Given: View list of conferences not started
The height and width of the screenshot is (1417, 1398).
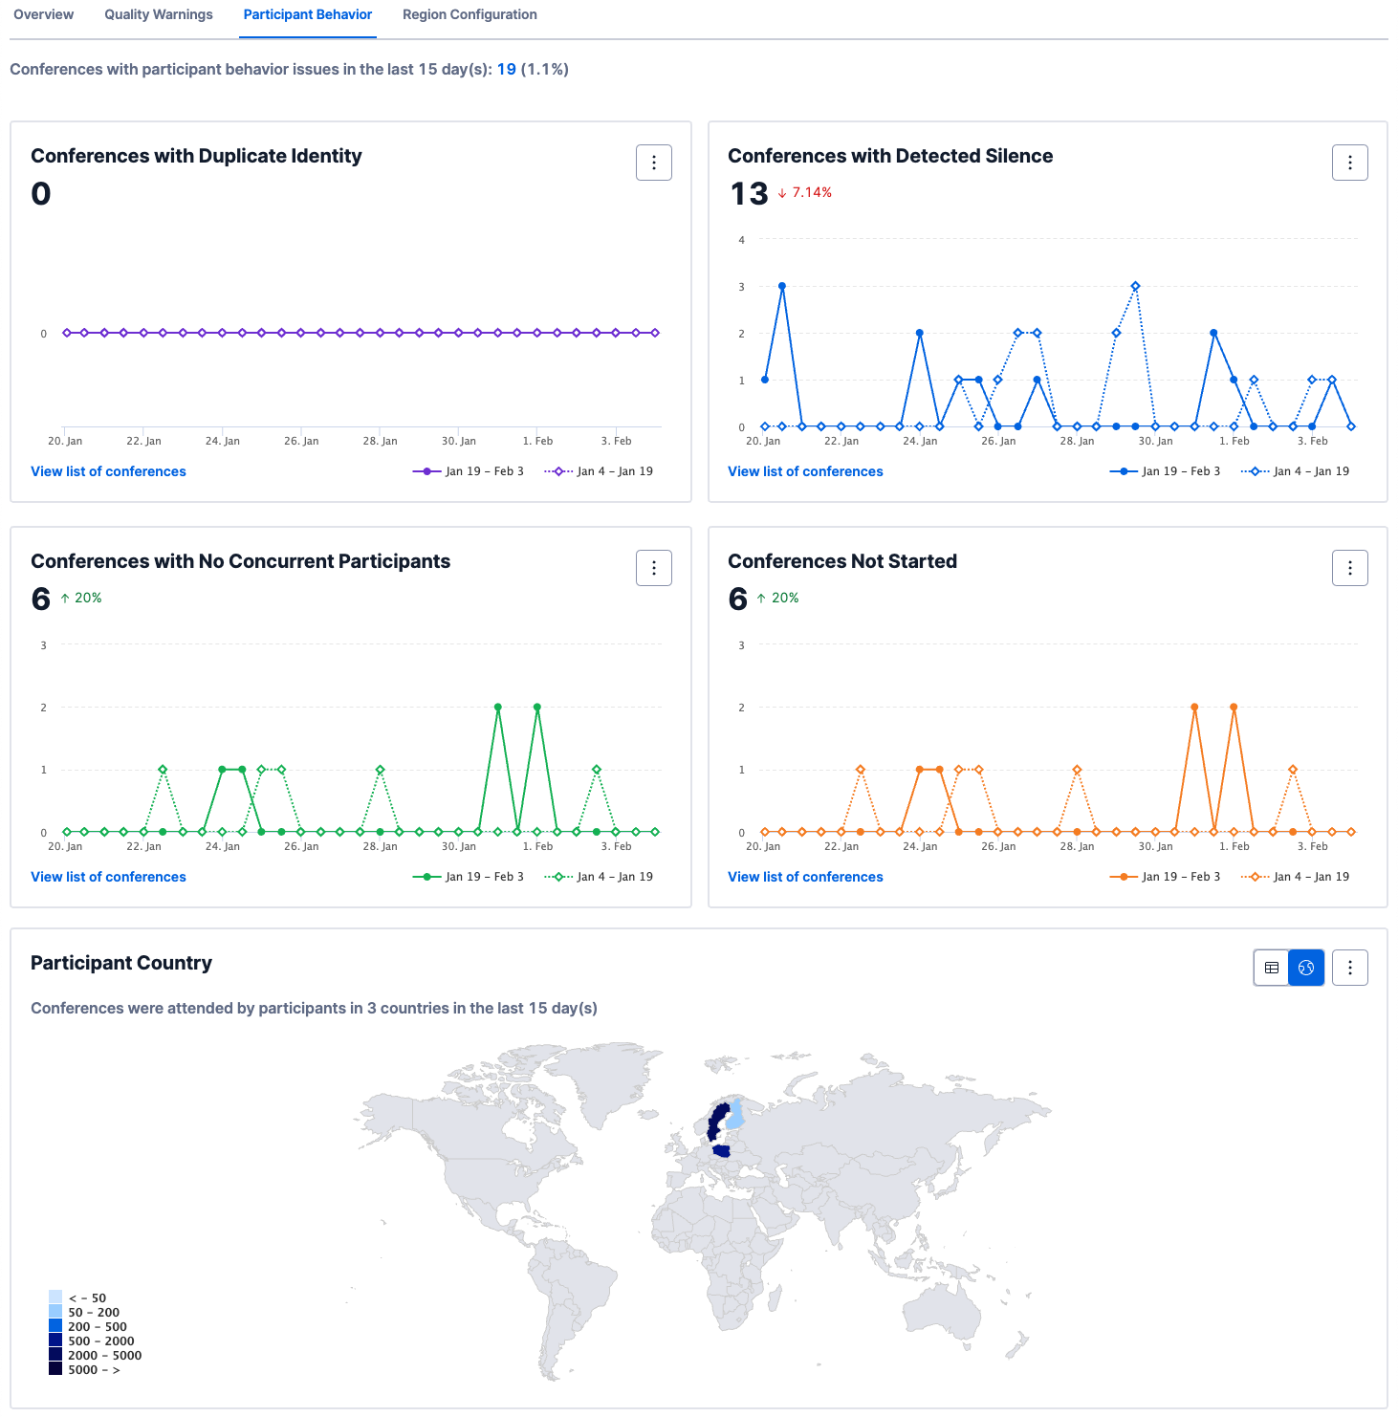Looking at the screenshot, I should point(805,876).
